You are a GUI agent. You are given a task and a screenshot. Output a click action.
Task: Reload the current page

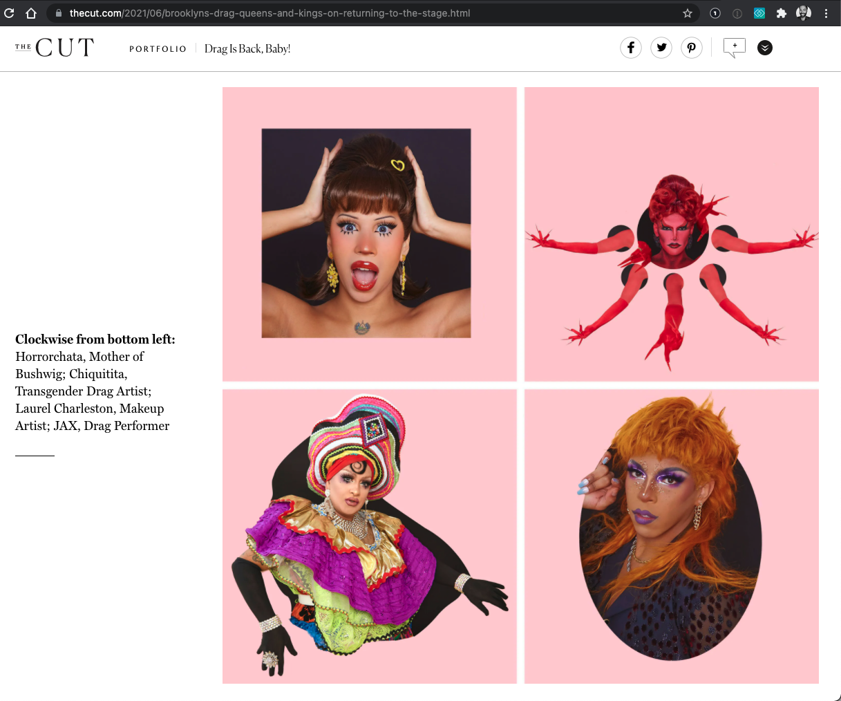(x=10, y=12)
